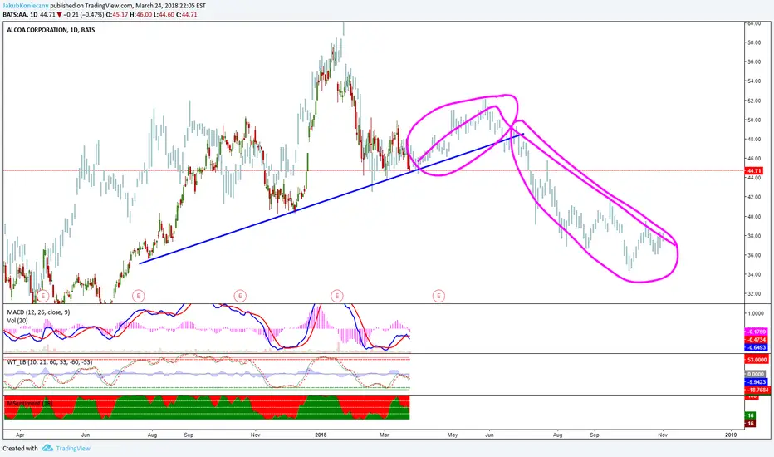Image resolution: width=774 pixels, height=457 pixels.
Task: Click the green 16 MSentiment value tag
Action: 750,416
